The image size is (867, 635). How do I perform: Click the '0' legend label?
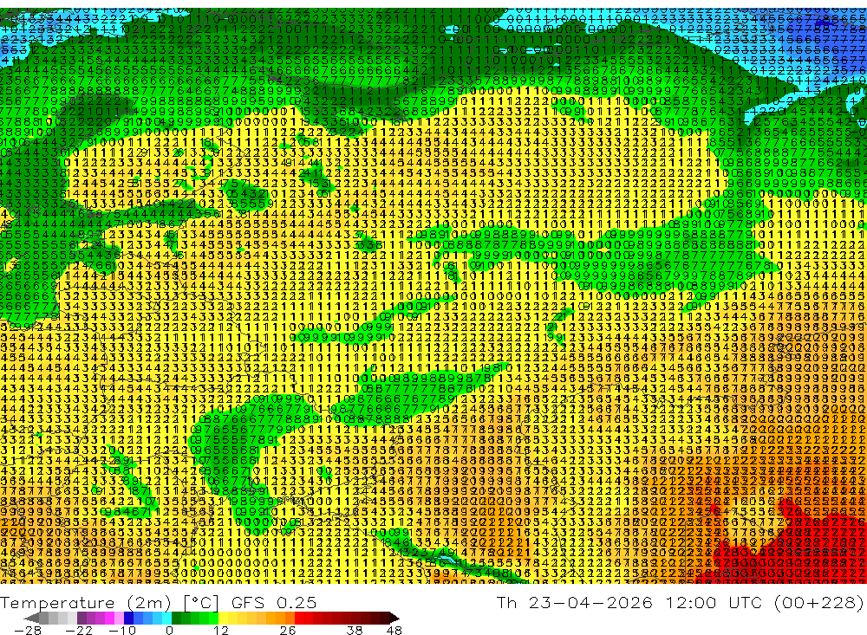pyautogui.click(x=169, y=630)
